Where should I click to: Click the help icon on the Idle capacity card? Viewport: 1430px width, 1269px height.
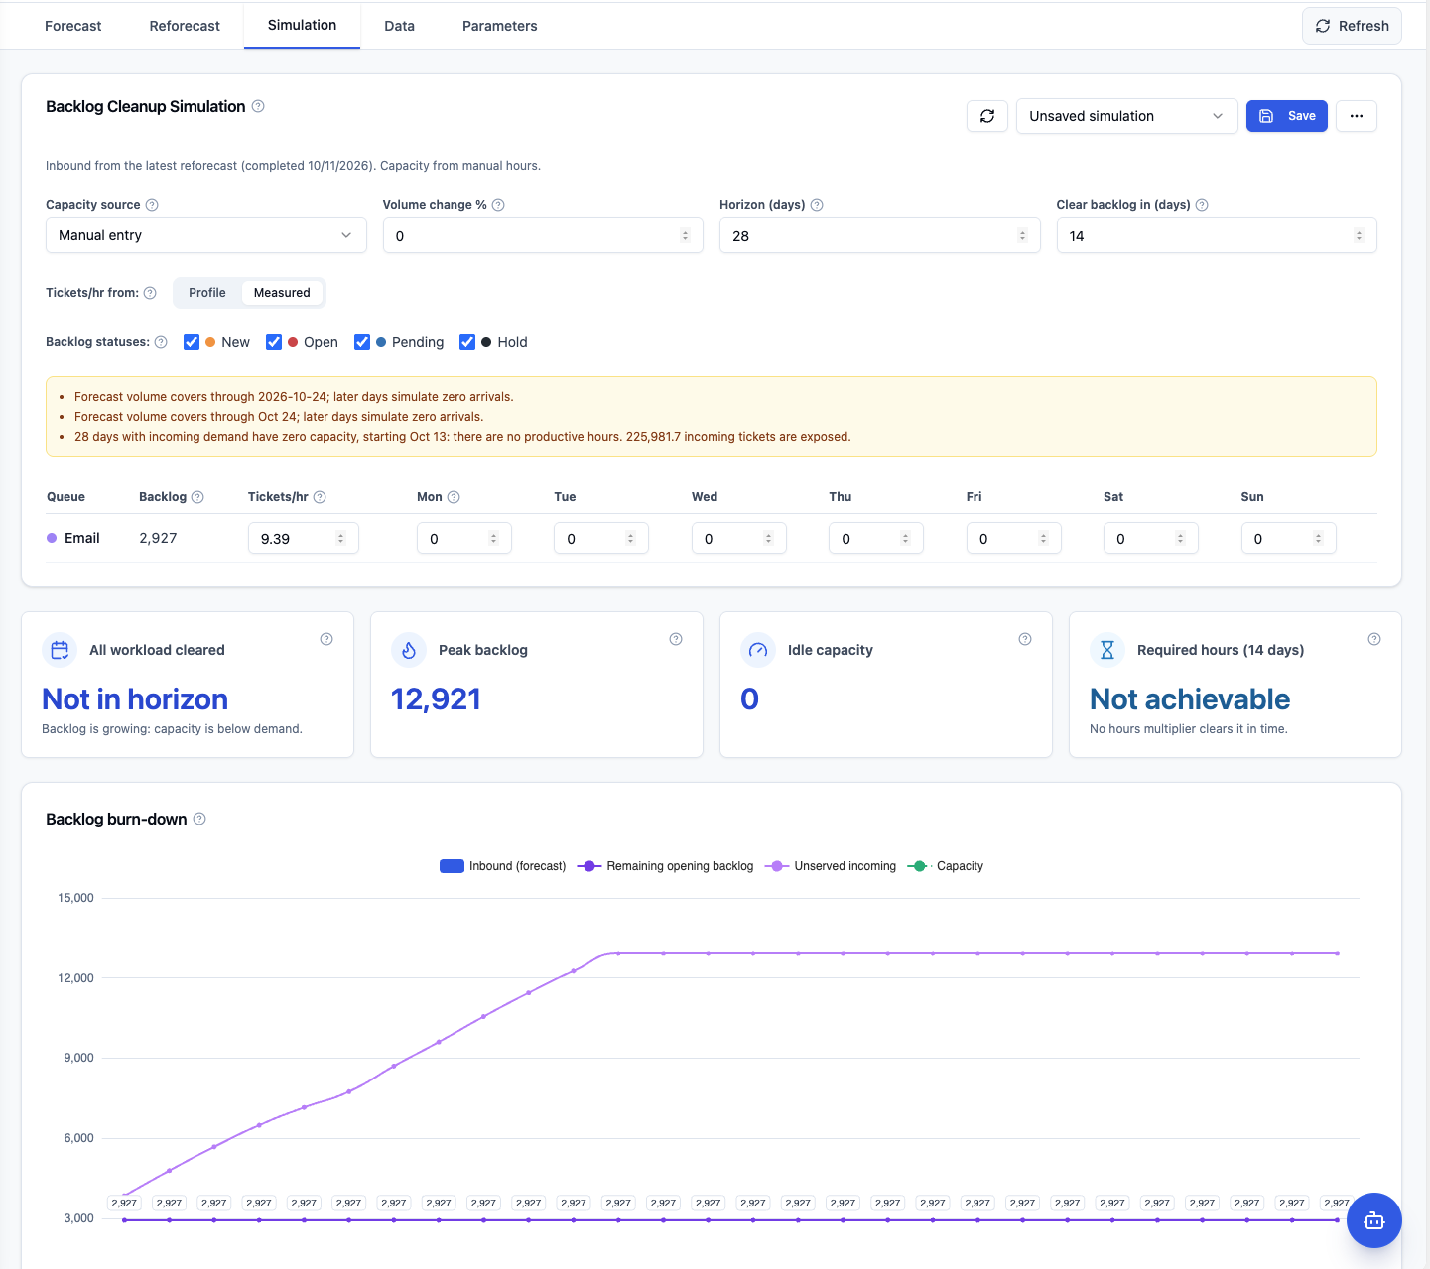point(1025,639)
